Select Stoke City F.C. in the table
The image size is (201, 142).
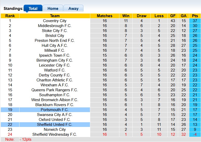(x=55, y=31)
